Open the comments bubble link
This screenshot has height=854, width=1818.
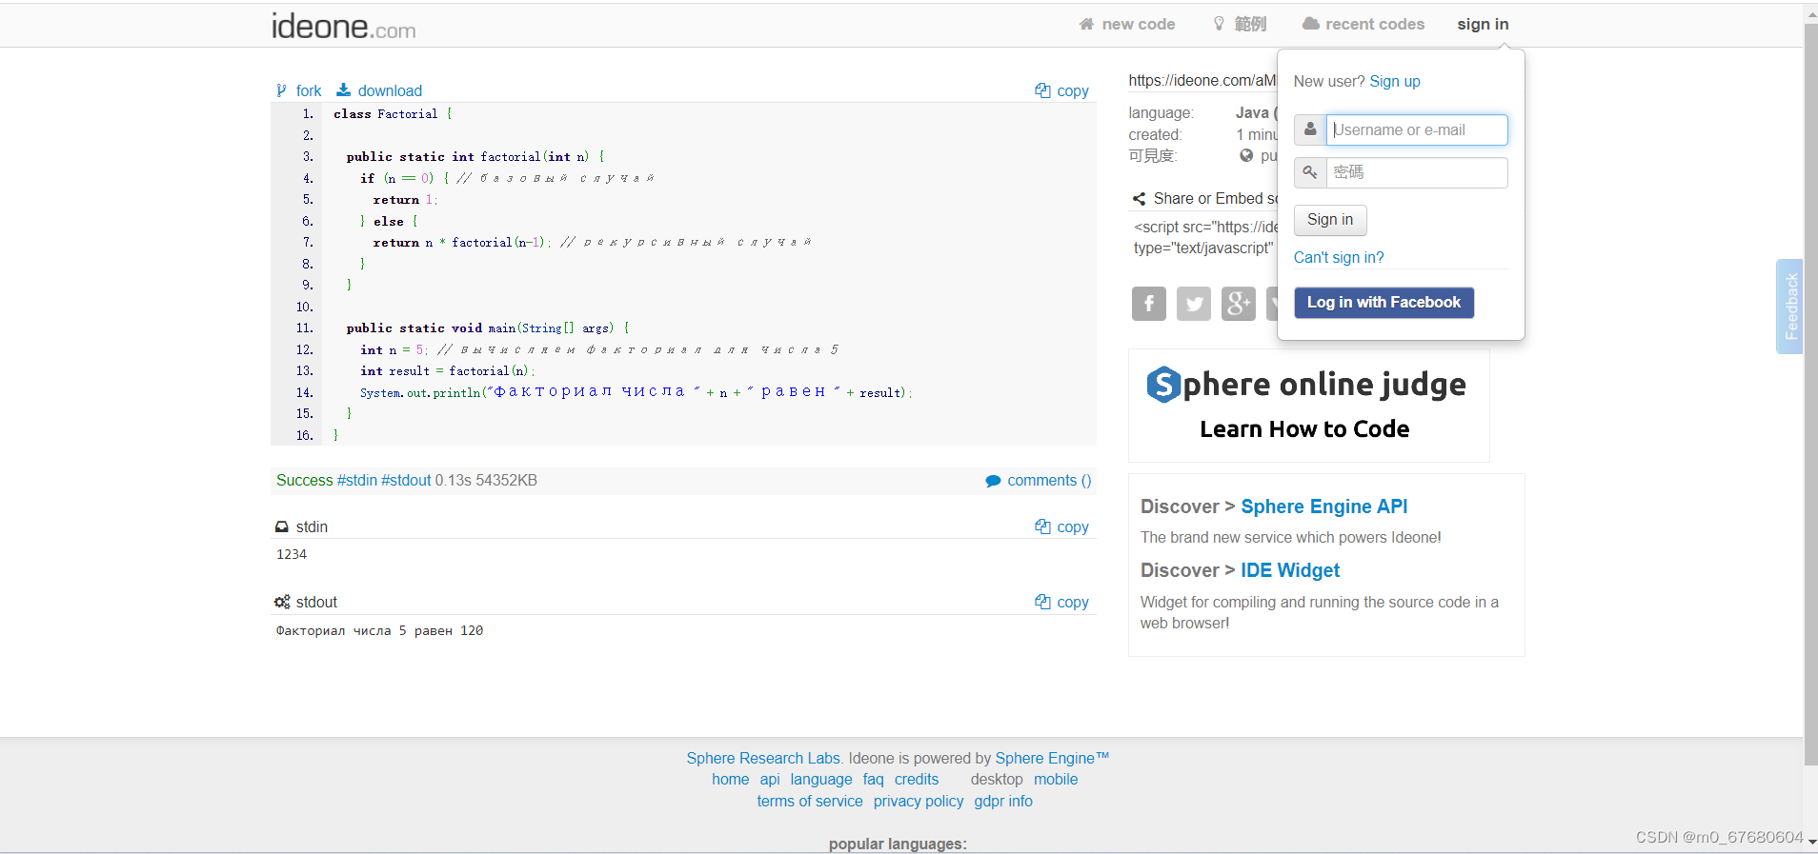pyautogui.click(x=1039, y=481)
